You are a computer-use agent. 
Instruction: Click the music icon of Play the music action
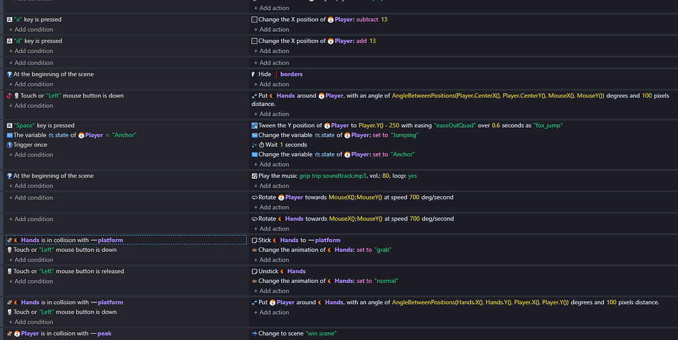click(x=254, y=176)
